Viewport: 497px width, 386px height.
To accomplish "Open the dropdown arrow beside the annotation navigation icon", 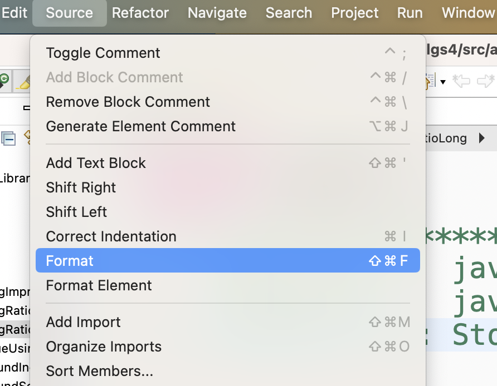I will (443, 82).
